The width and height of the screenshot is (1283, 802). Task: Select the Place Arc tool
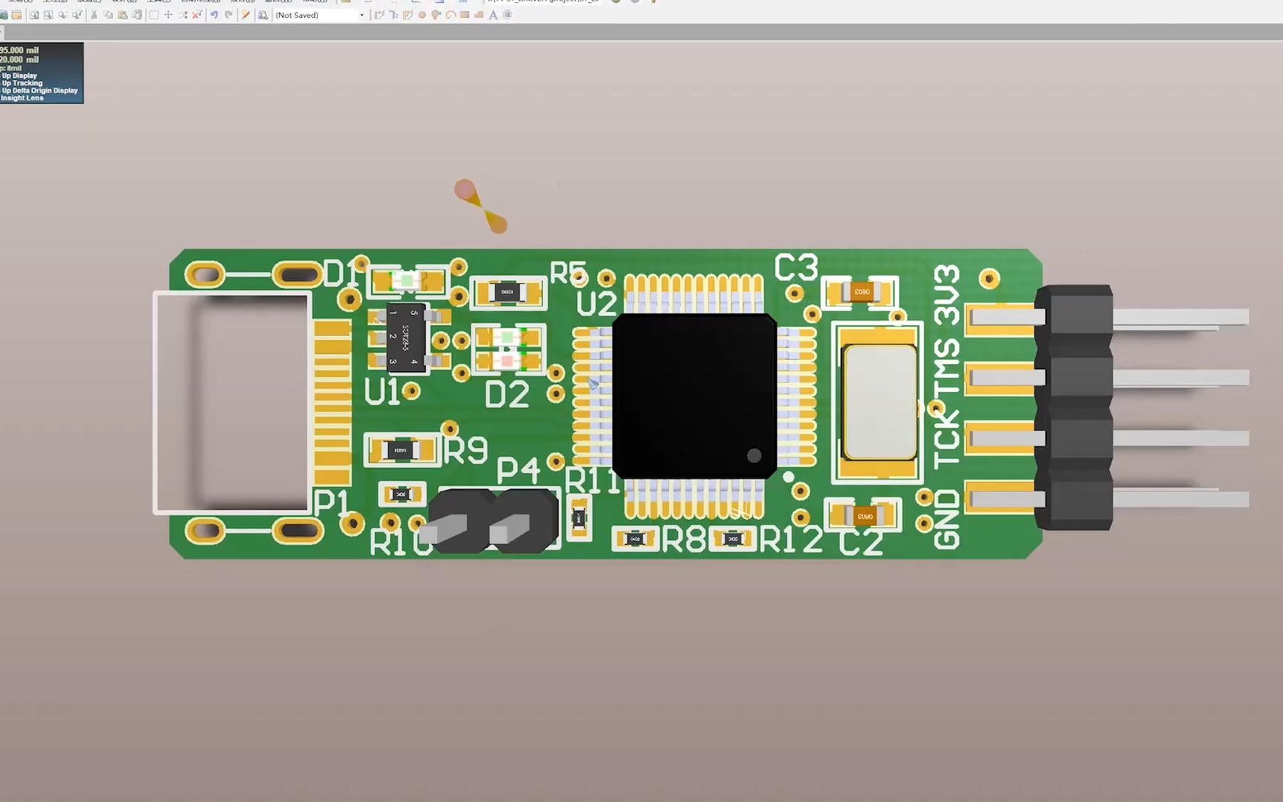[x=451, y=14]
